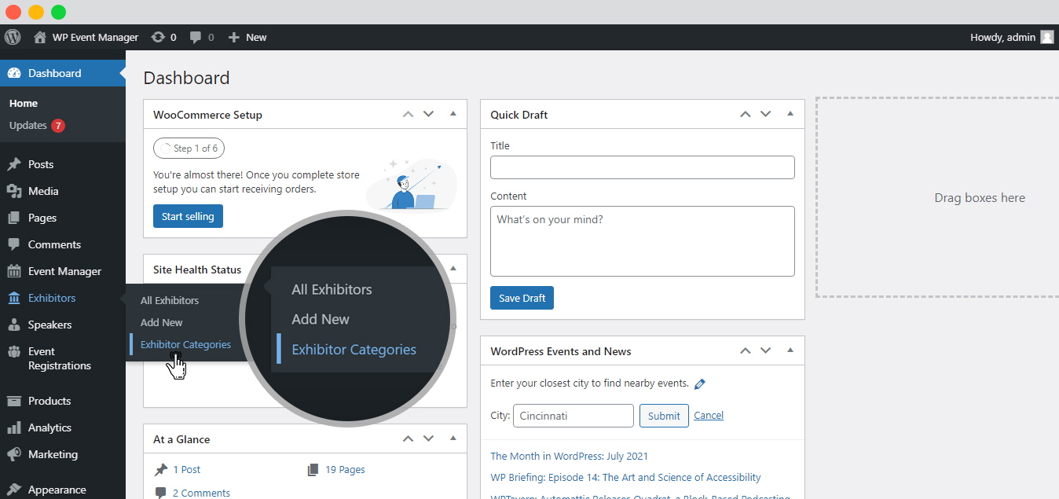Move WooCommerce Setup box down
Screen dimensions: 1059x499
coord(428,114)
